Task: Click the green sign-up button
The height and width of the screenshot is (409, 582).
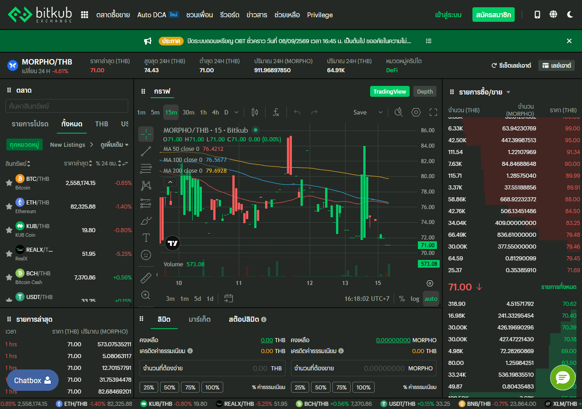Action: point(493,15)
